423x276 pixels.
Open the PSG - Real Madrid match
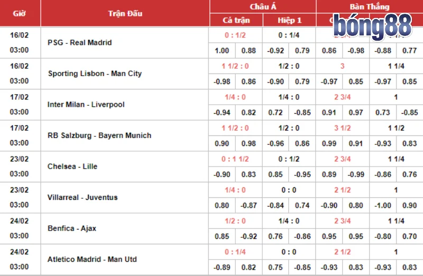[79, 43]
